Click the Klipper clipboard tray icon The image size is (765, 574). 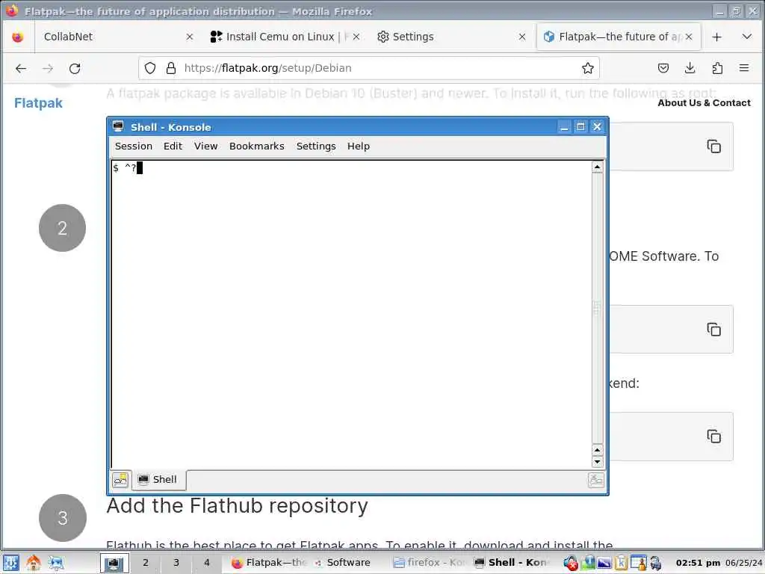[621, 564]
